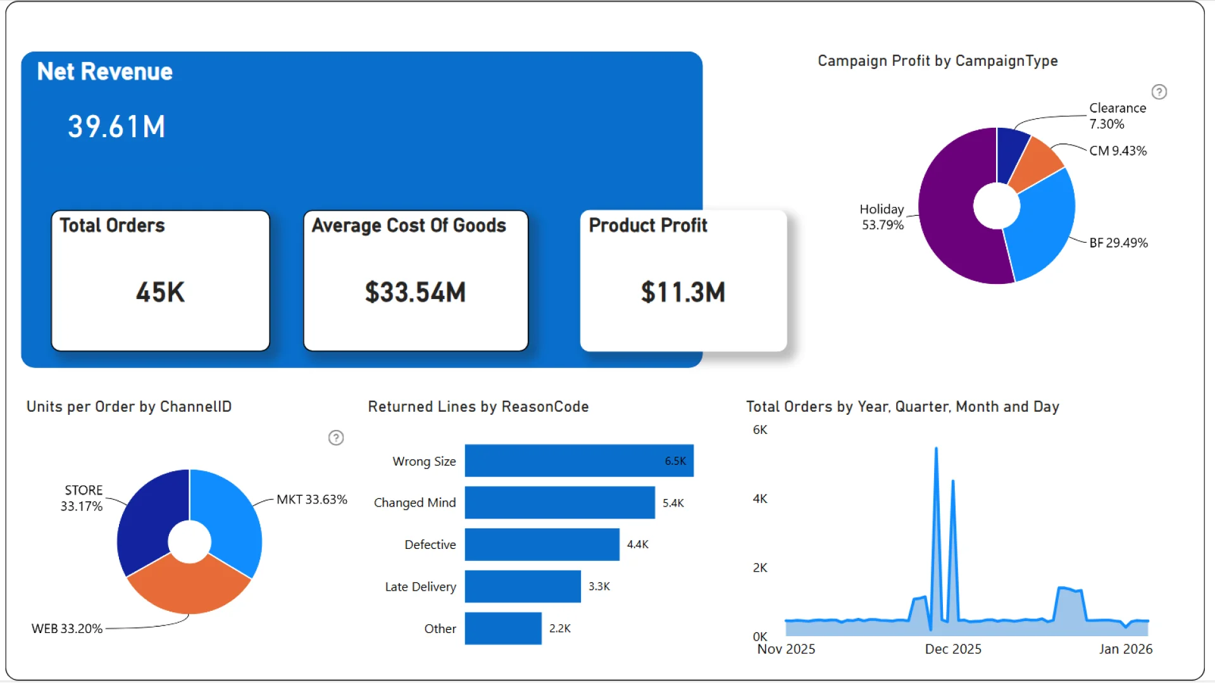Click the Units per Order help icon
1215x683 pixels.
(336, 438)
